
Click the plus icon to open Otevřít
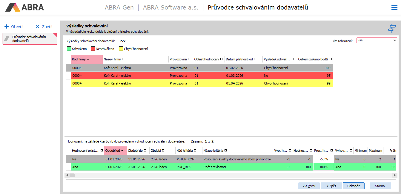coord(7,26)
